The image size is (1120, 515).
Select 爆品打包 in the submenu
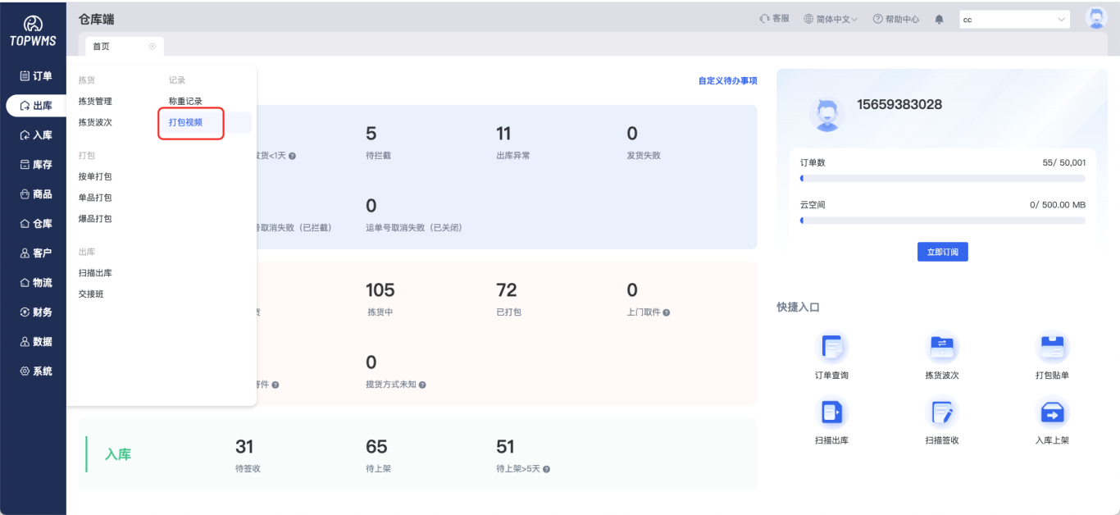[95, 220]
